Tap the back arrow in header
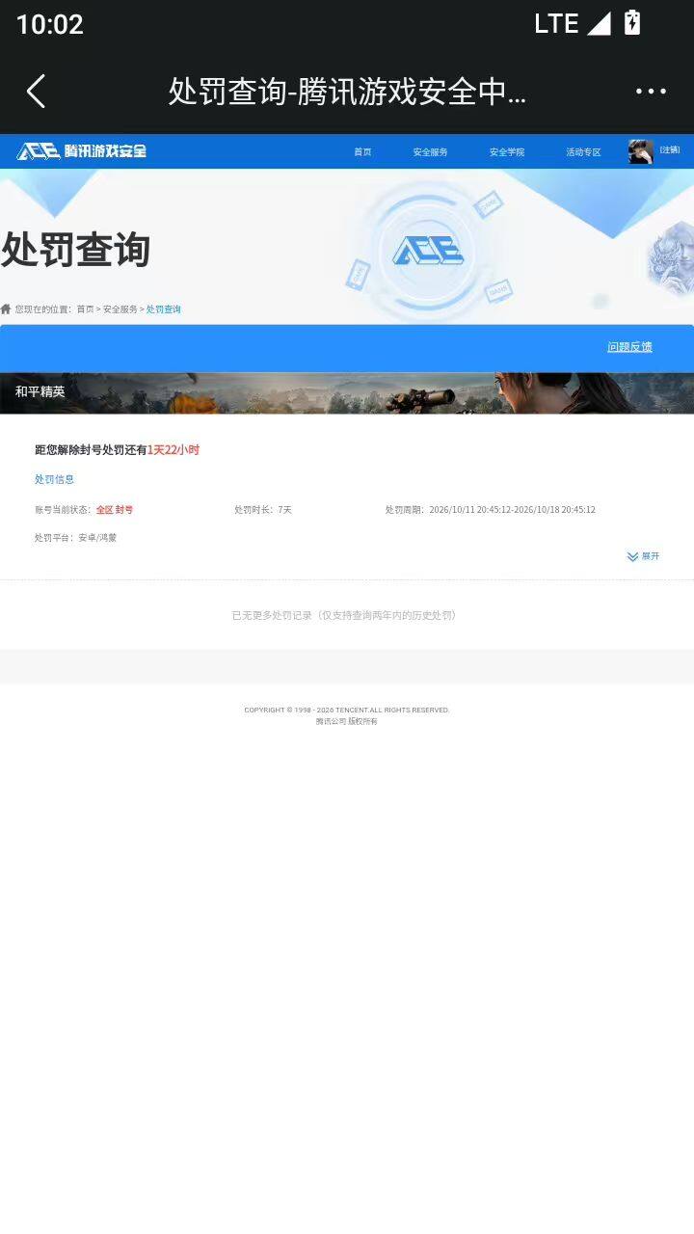694x1234 pixels. [x=36, y=92]
